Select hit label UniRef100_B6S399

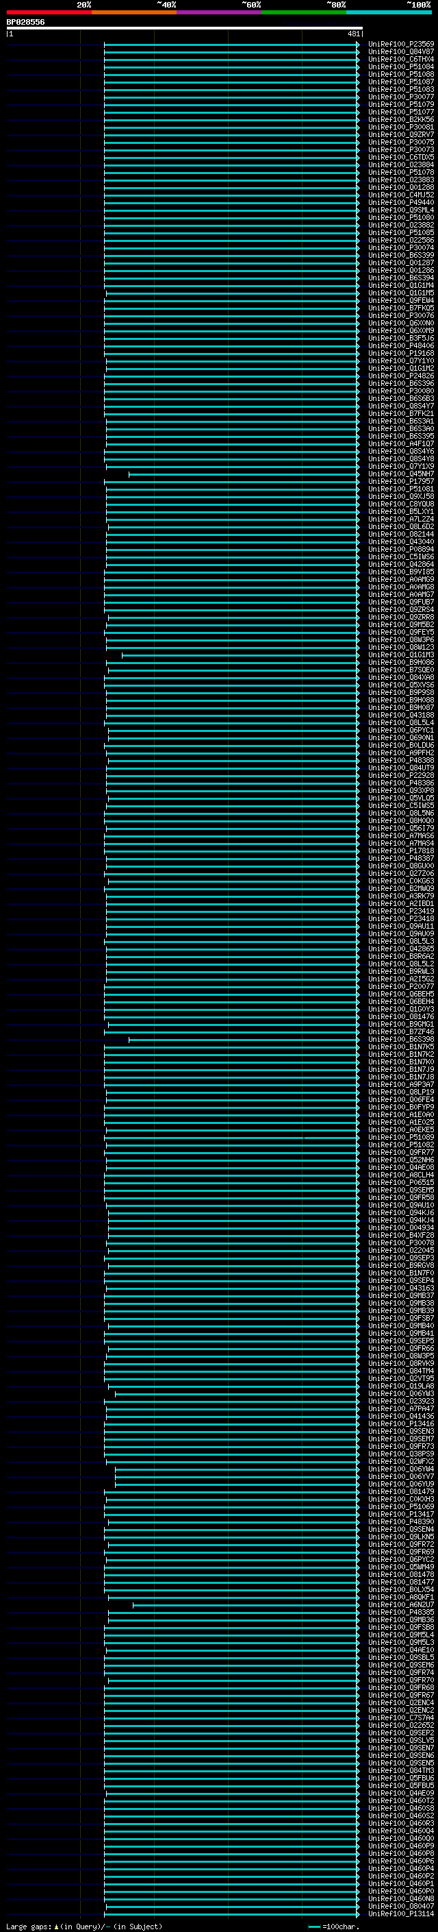point(401,256)
